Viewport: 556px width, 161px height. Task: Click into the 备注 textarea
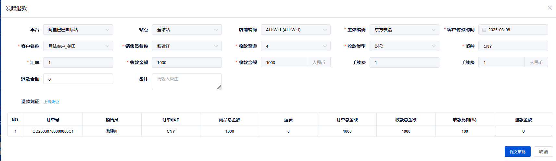[186, 82]
